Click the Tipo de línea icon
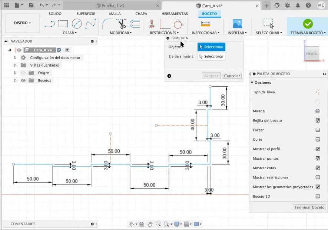 click(x=318, y=92)
